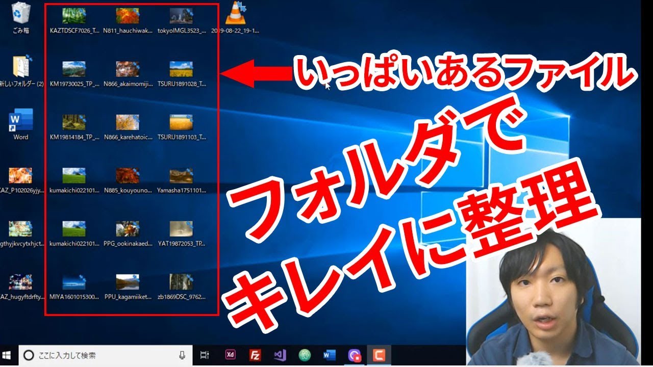Select image file PPG_ookinakaed...
Viewport: 653px width, 367px height.
(x=128, y=234)
